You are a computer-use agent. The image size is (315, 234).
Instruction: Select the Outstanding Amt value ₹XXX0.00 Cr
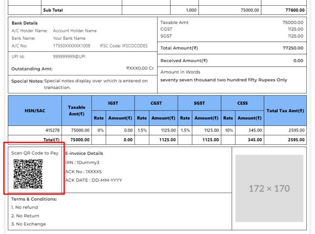[x=139, y=68]
